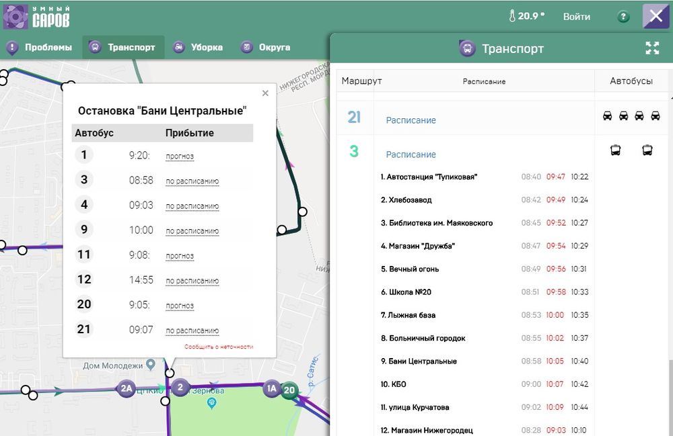The image size is (673, 436).
Task: Click the Умный Саров logo
Action: pos(36,17)
